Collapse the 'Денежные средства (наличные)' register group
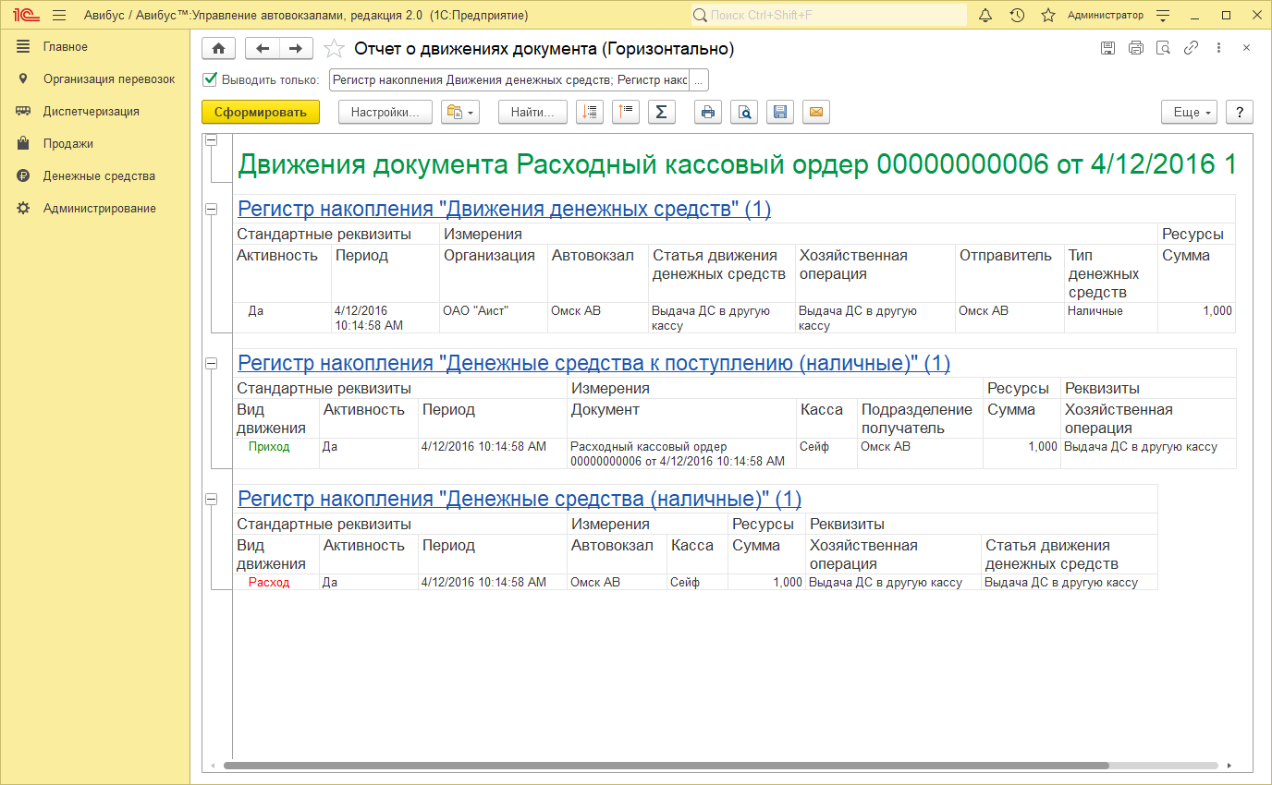Viewport: 1272px width, 785px height. tap(211, 499)
